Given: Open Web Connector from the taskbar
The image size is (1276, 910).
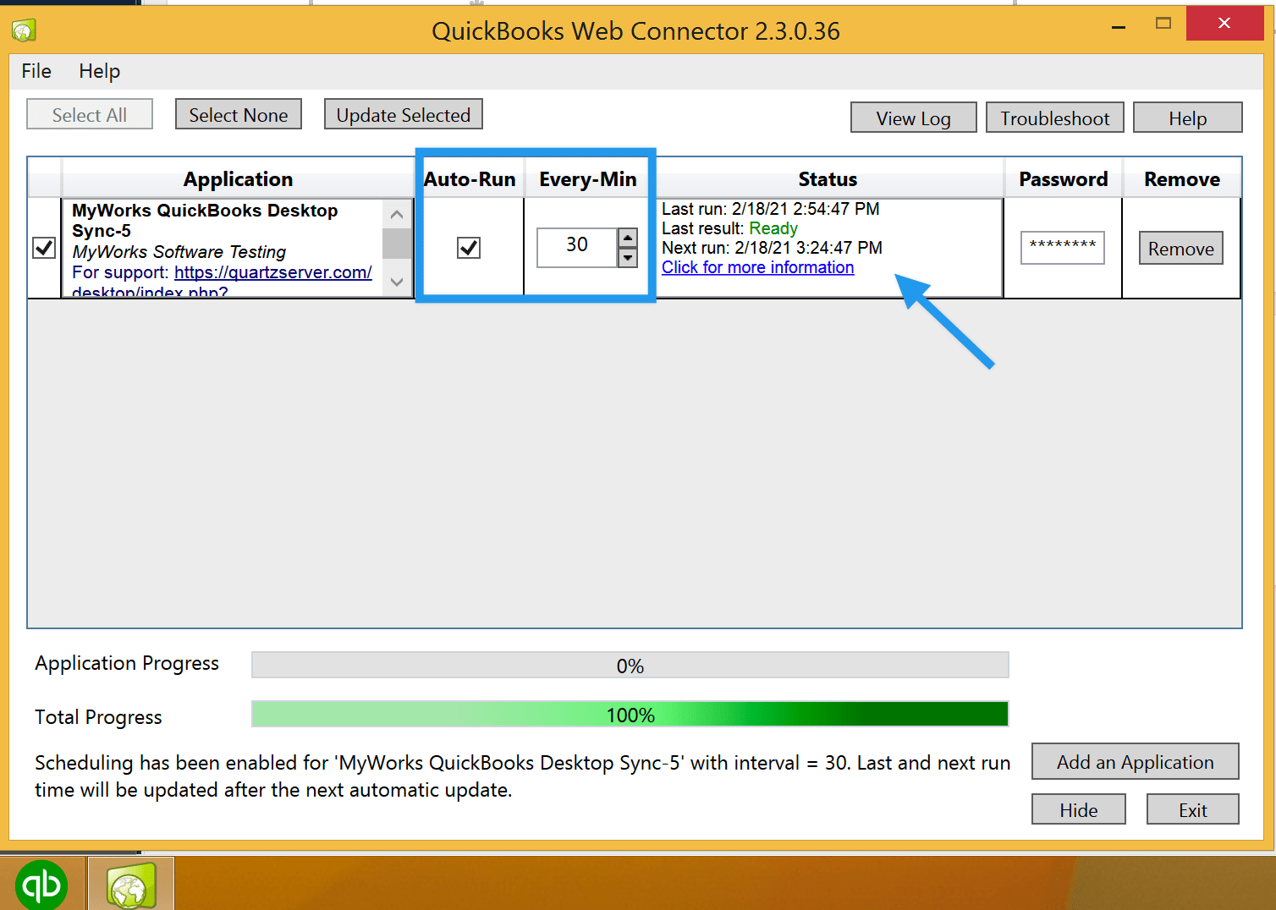Looking at the screenshot, I should pyautogui.click(x=131, y=885).
